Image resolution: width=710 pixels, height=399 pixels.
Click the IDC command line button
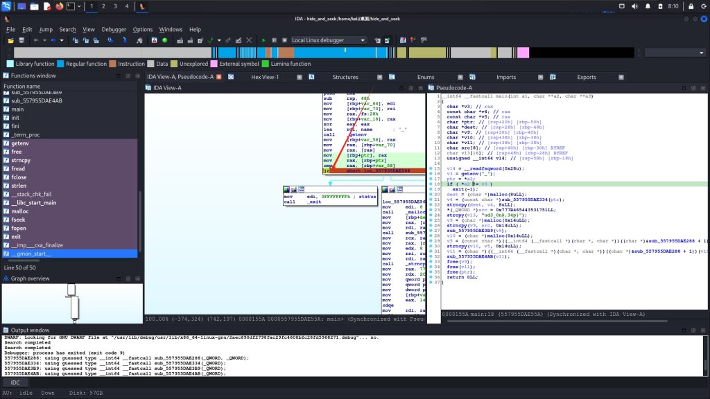(x=15, y=382)
